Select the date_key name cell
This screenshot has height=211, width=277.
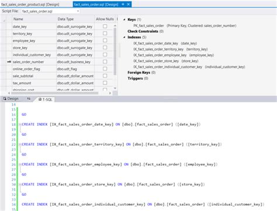[34, 26]
